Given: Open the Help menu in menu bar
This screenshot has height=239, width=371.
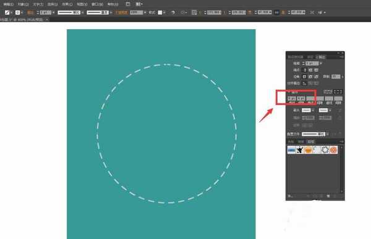Looking at the screenshot, I should (x=113, y=4).
